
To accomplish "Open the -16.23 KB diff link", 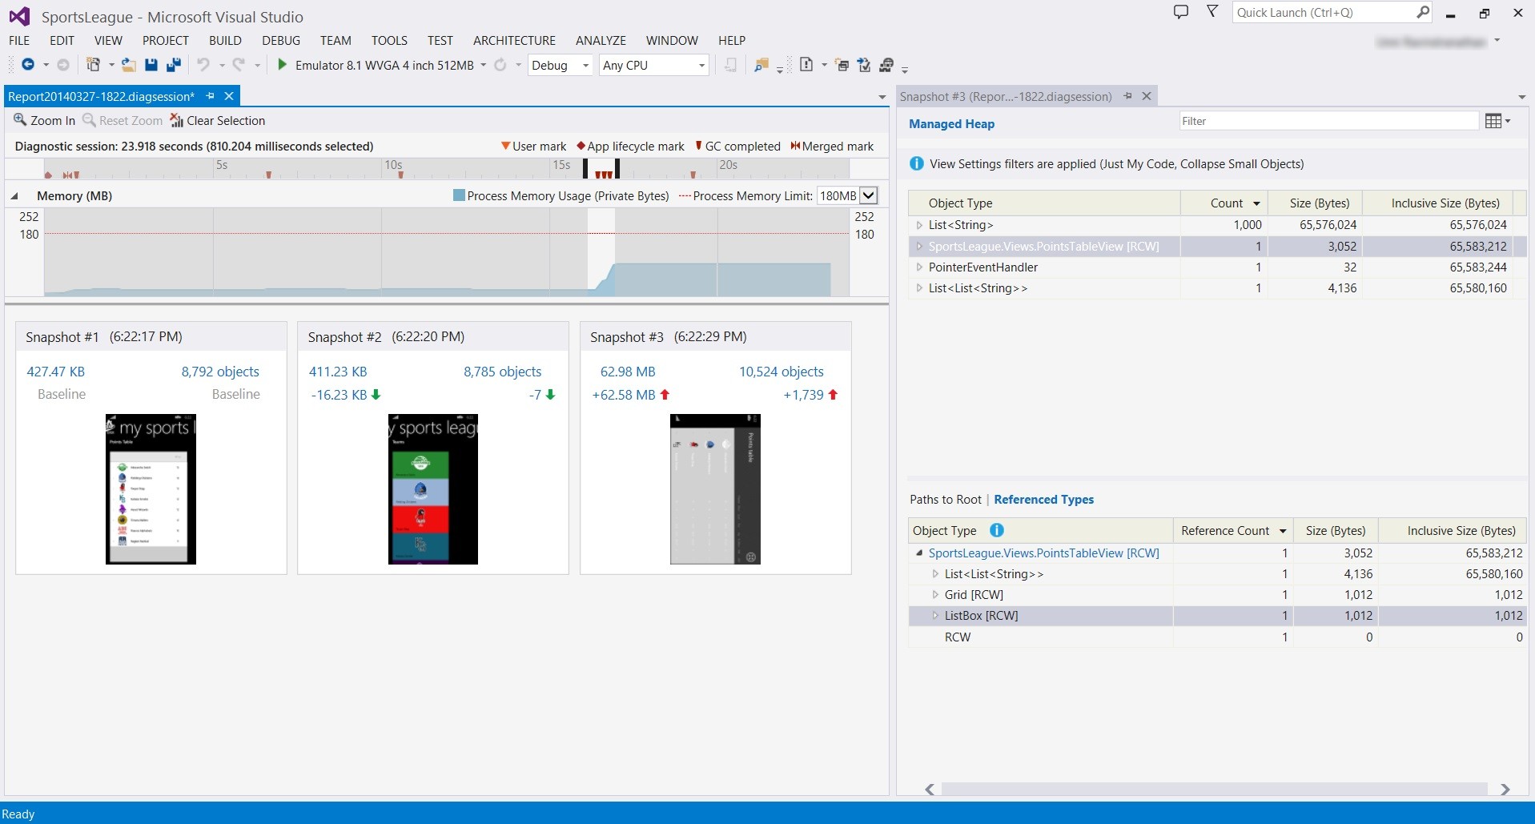I will [339, 395].
